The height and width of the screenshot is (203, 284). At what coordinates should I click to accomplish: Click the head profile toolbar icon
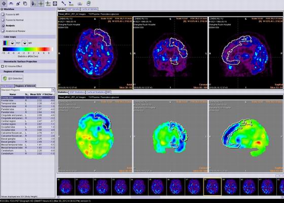[33, 4]
